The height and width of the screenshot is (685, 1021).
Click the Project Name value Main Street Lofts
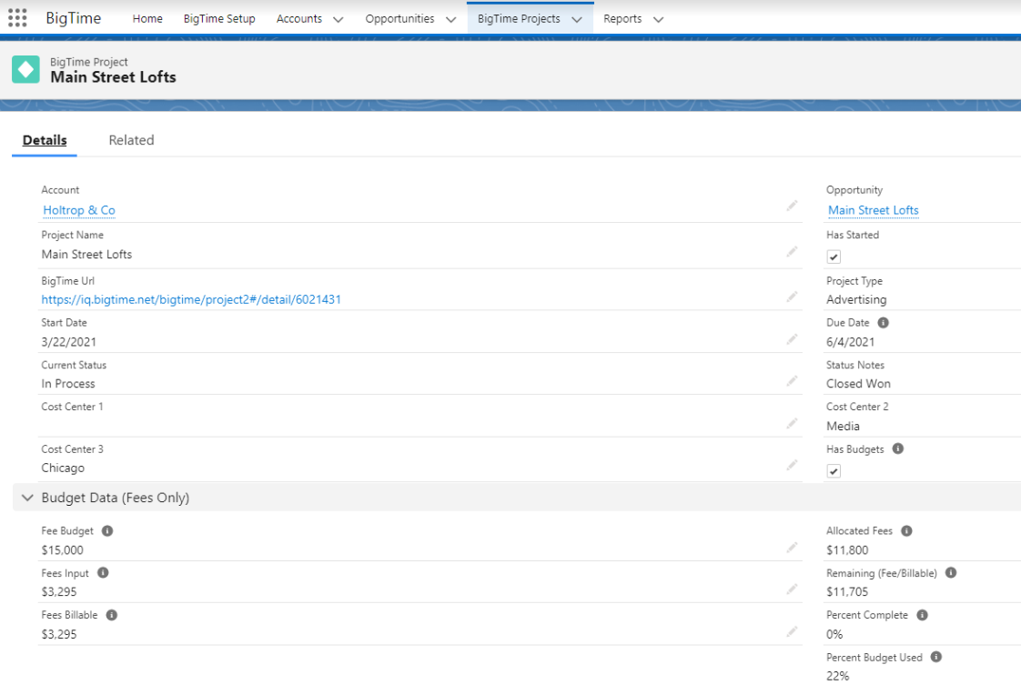point(86,255)
